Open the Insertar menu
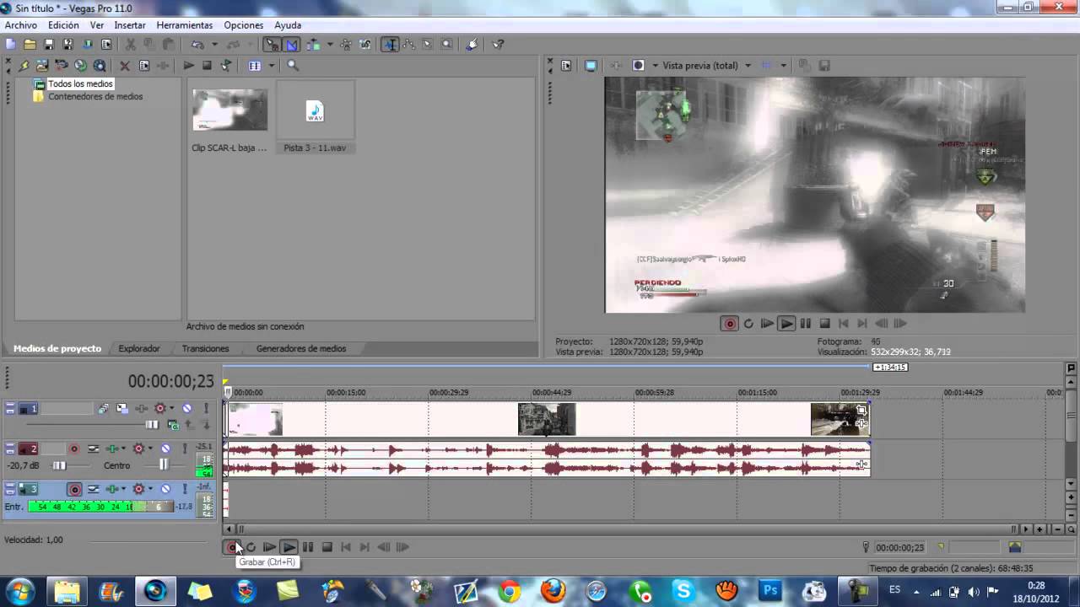Viewport: 1080px width, 607px height. coord(130,25)
